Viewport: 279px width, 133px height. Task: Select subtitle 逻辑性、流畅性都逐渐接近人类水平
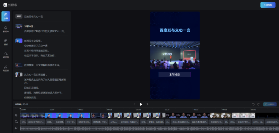[x=44, y=93]
